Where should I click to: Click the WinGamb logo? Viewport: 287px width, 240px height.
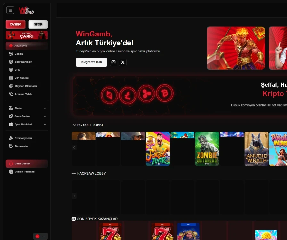click(x=26, y=11)
